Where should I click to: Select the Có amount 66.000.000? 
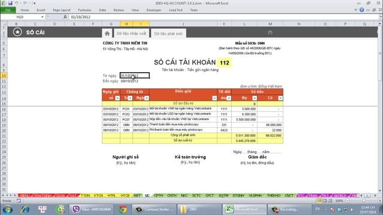click(270, 125)
